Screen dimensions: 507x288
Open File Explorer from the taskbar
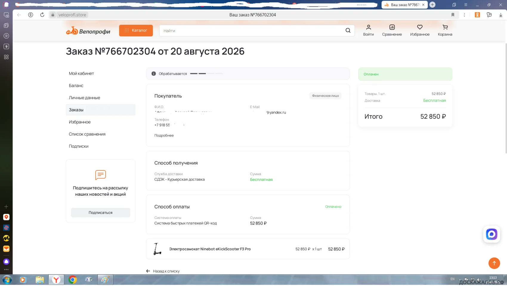tap(40, 280)
